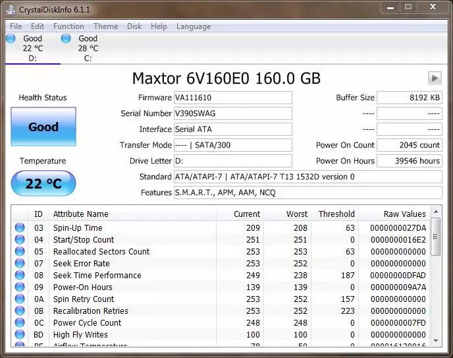Click the blue status orb for drive D:
Viewport: 453px width, 358px height.
click(x=11, y=38)
